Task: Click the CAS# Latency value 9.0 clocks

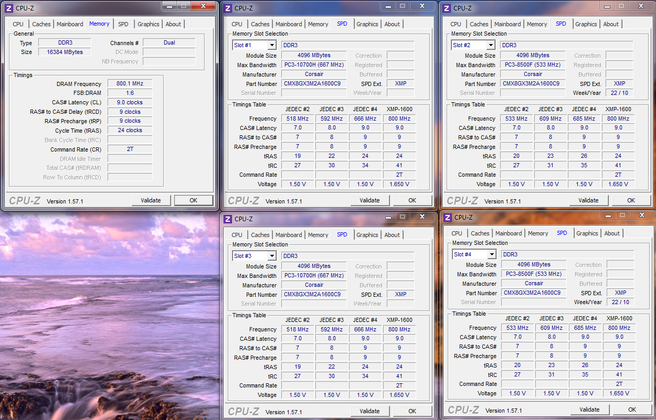Action: [x=130, y=102]
